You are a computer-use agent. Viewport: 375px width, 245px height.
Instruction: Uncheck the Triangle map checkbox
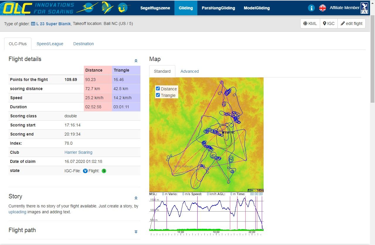point(158,95)
